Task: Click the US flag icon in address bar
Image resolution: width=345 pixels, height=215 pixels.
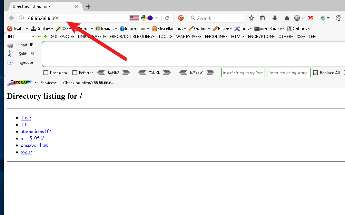Action: [134, 18]
